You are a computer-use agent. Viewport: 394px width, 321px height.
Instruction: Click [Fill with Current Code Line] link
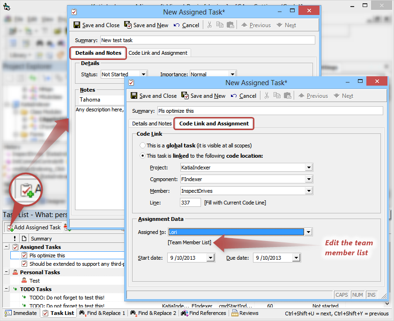coord(235,203)
